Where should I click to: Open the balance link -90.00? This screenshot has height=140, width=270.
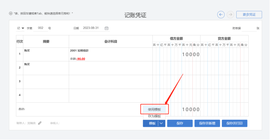click(81, 59)
